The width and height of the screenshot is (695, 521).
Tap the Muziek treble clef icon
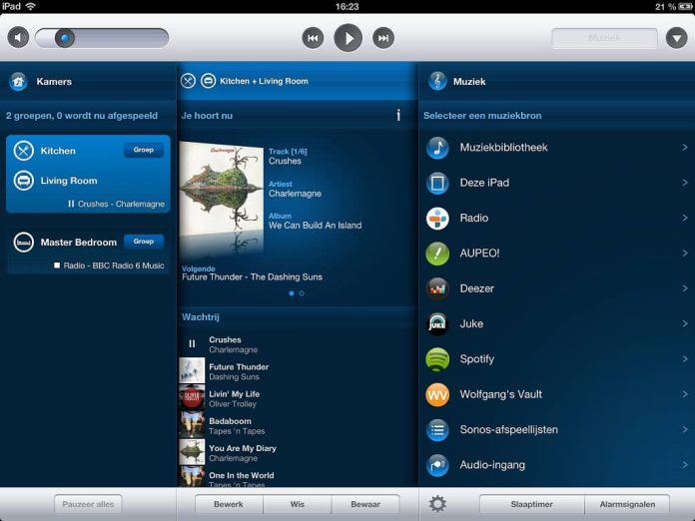[437, 81]
